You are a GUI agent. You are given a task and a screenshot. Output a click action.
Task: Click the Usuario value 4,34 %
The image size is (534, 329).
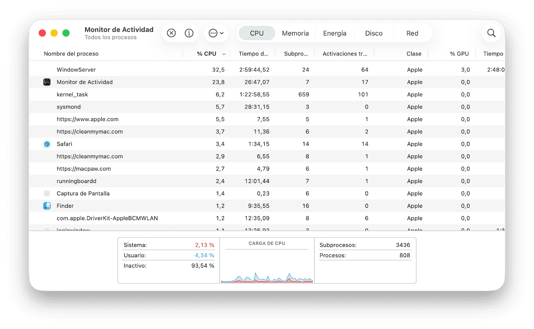[x=204, y=255]
